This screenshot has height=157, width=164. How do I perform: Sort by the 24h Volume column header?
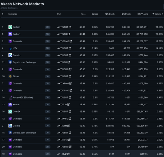143,14
